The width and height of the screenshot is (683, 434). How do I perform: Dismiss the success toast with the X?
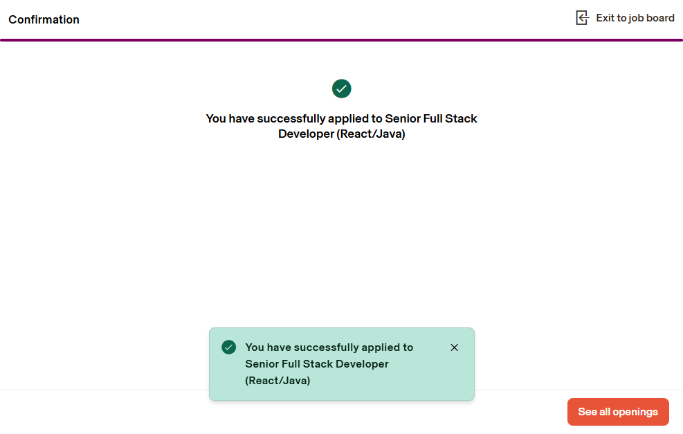tap(454, 347)
